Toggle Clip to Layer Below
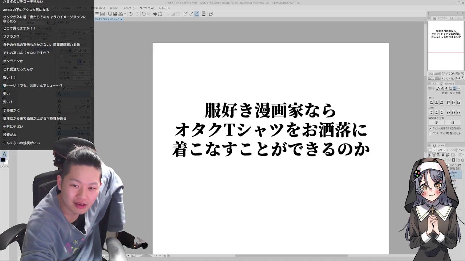Viewport: 465px width, 261px height. pos(429,155)
